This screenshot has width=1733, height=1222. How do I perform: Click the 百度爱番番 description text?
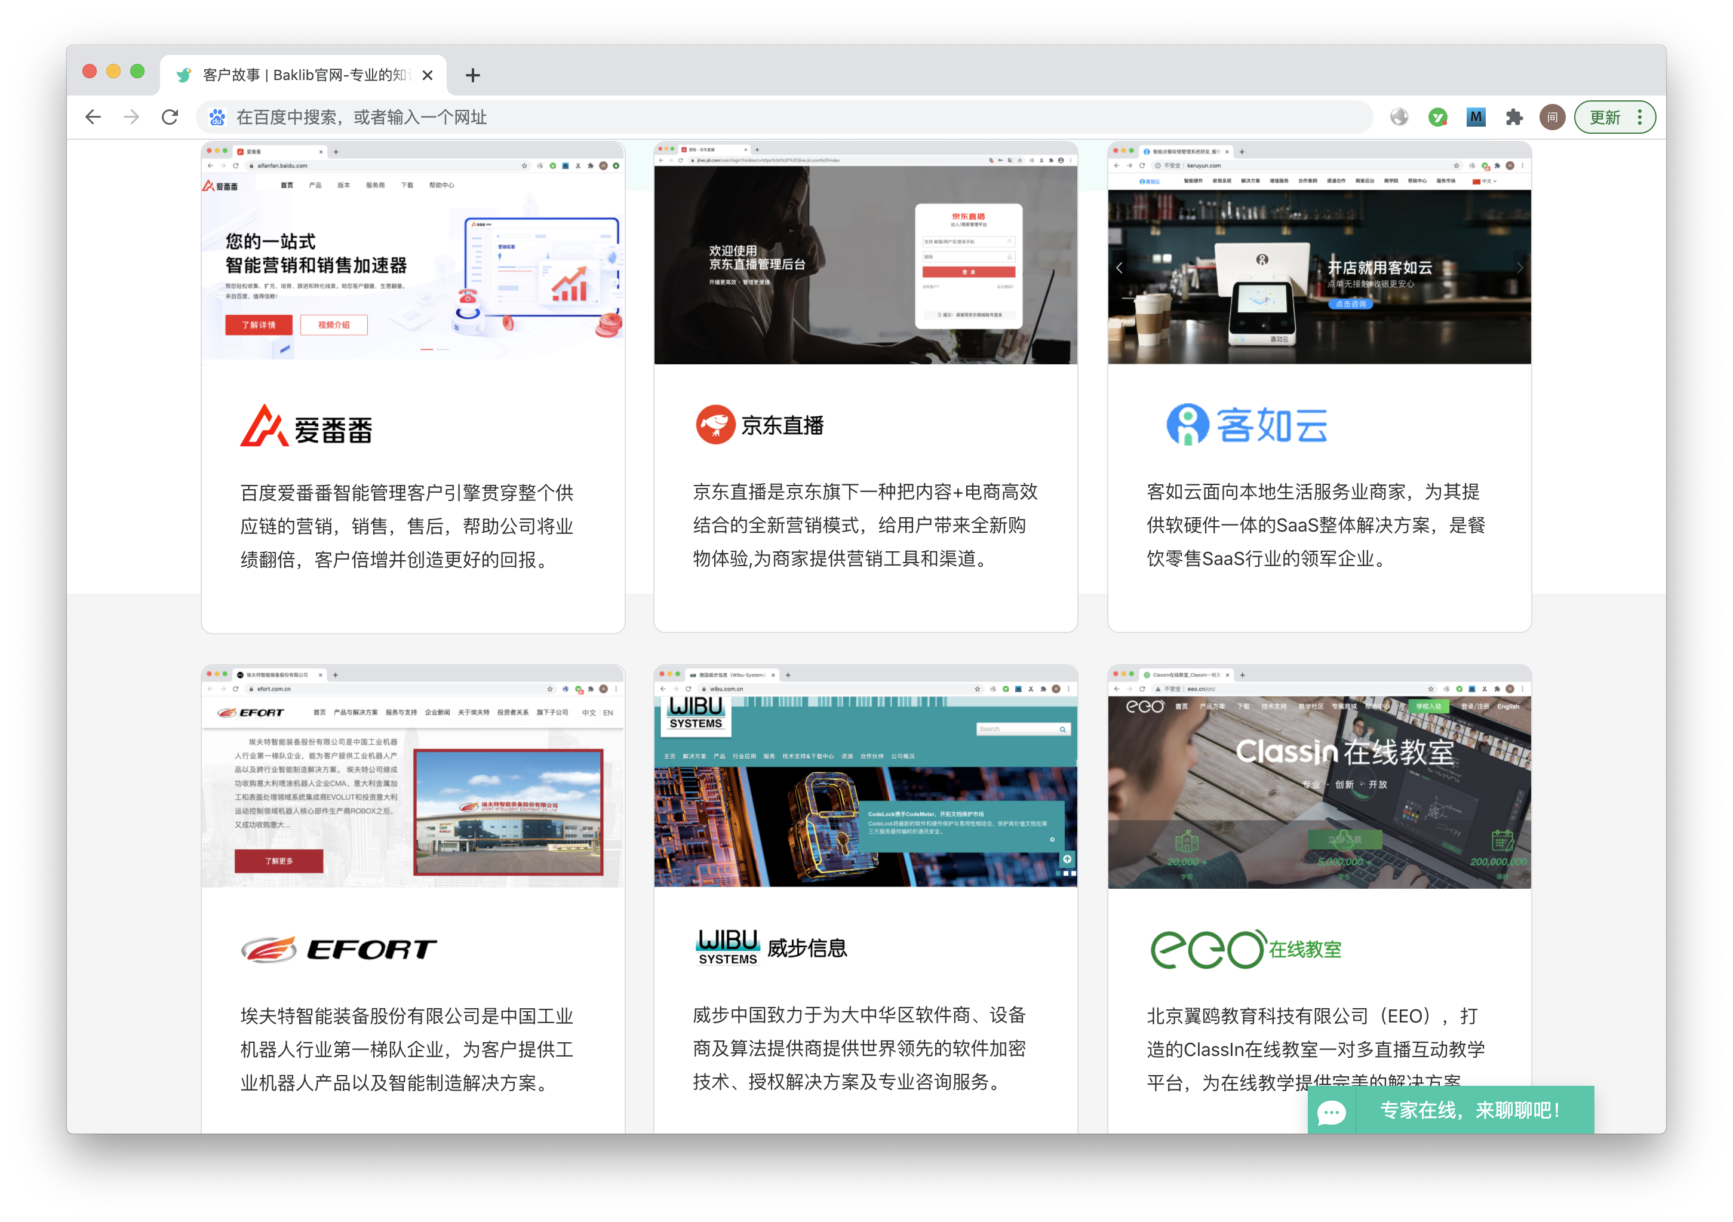(408, 526)
